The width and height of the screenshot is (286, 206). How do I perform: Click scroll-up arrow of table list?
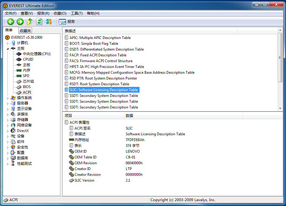point(280,30)
